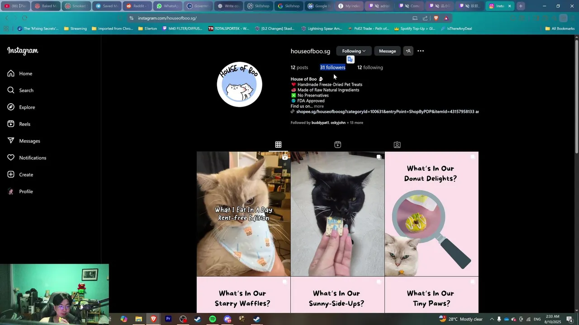579x325 pixels.
Task: Switch to the 'Baked M' browser tab
Action: pyautogui.click(x=46, y=6)
